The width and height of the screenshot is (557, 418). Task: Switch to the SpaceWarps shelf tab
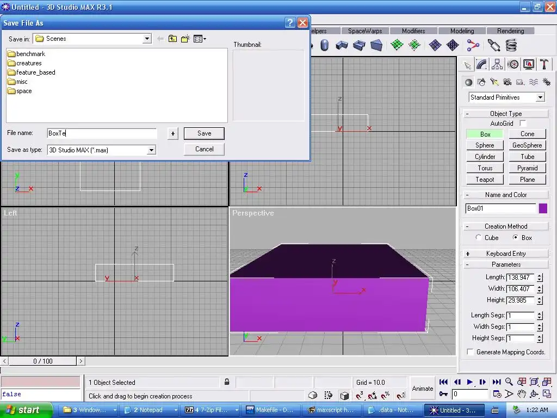click(365, 31)
